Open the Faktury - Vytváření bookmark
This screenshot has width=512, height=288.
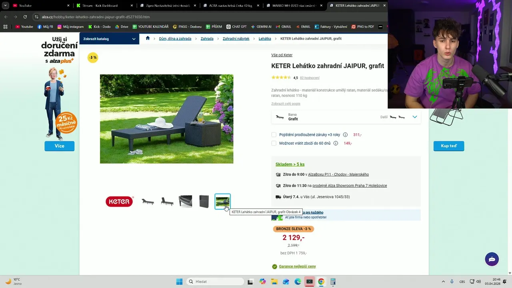coord(331,27)
